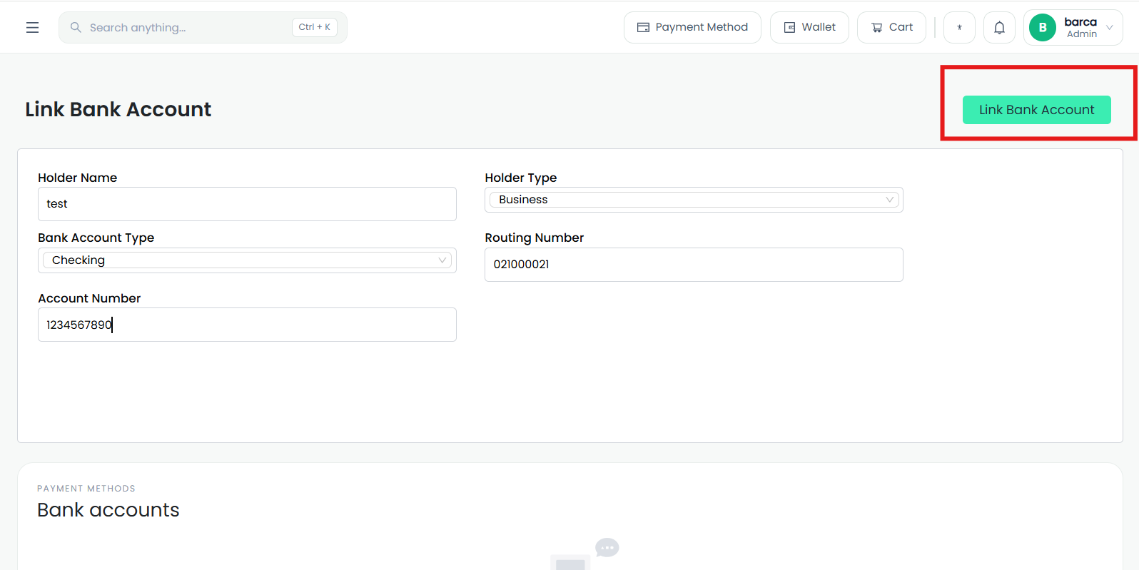Click the Holder Name label
1139x570 pixels.
click(78, 178)
